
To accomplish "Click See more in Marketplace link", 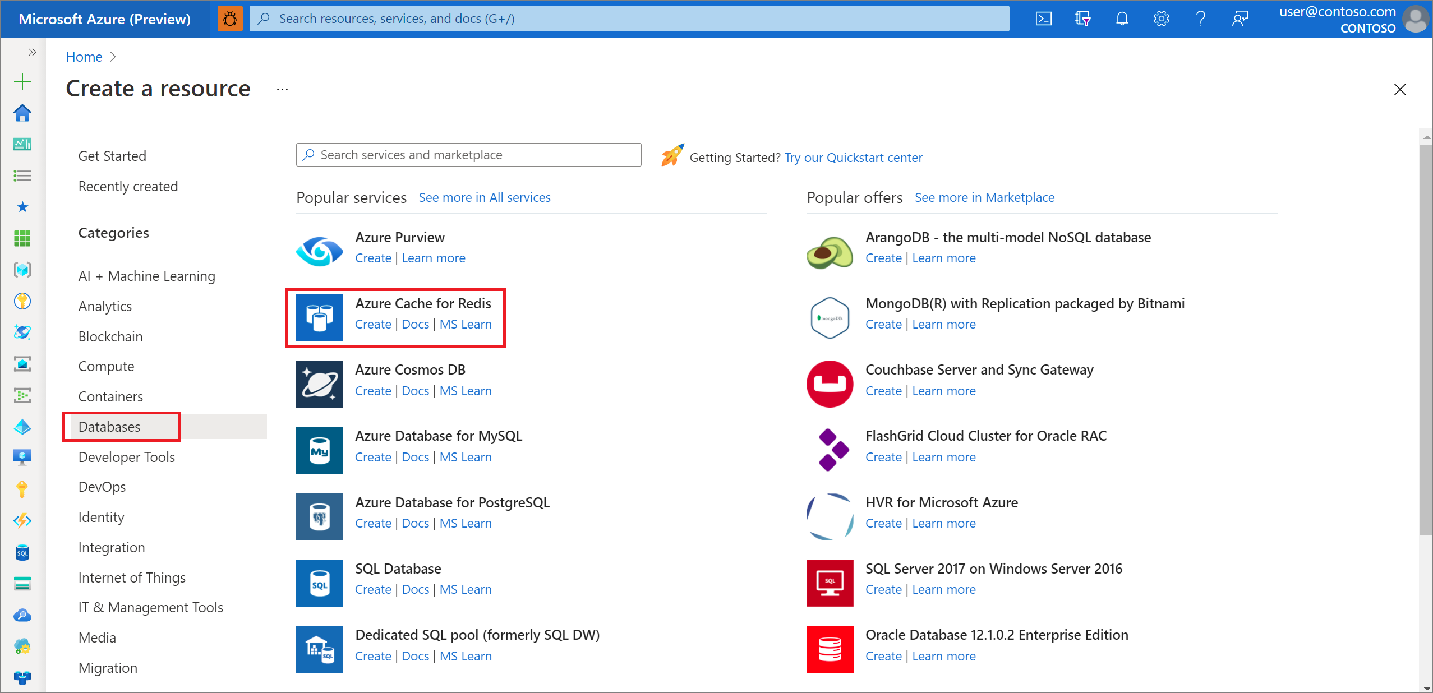I will pyautogui.click(x=985, y=197).
